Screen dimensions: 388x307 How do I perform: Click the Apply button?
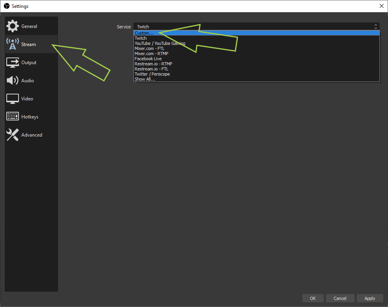coord(369,298)
